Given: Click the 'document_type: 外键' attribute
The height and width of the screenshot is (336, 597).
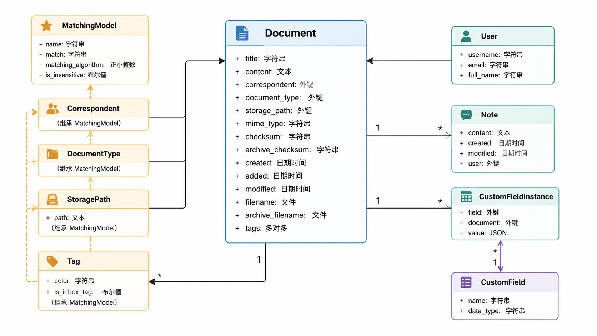Looking at the screenshot, I should pos(279,98).
